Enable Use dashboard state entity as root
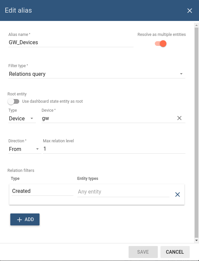This screenshot has height=261, width=199. pyautogui.click(x=14, y=101)
